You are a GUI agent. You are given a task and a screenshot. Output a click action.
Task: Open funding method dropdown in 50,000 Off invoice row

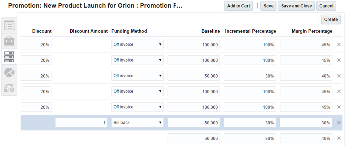(137, 76)
